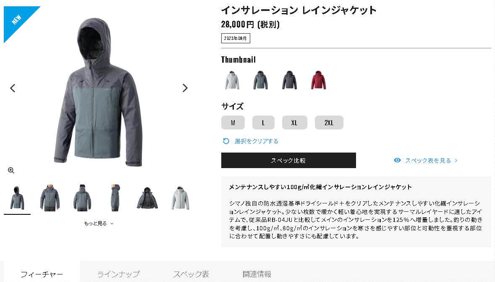Screen dimensions: 495x282
Task: Select the light gray jacket color thumbnail
Action: point(232,80)
